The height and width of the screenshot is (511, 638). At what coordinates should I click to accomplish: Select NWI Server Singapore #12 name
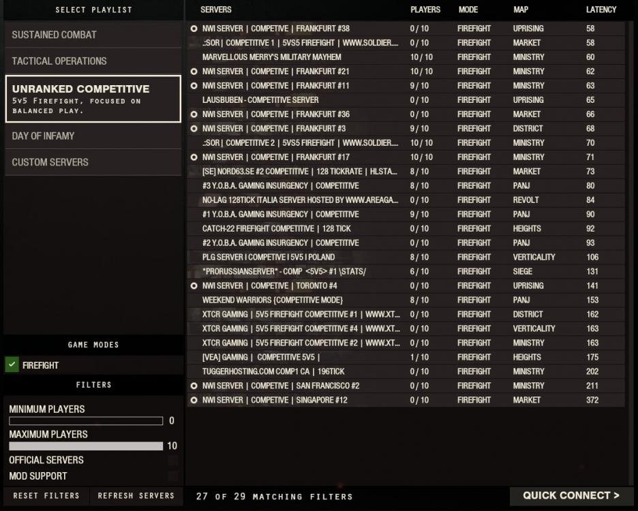click(275, 401)
